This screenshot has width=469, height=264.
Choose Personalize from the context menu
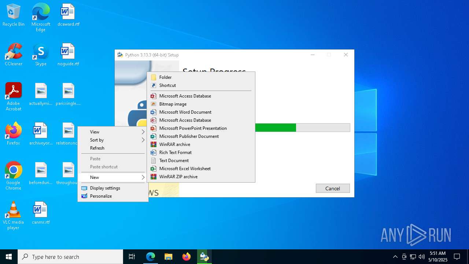click(113, 196)
